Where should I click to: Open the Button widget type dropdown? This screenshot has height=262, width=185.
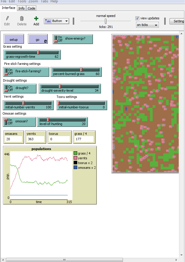56,21
